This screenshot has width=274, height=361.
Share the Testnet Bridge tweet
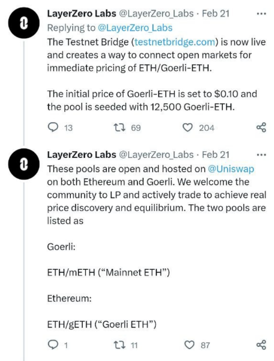pyautogui.click(x=261, y=127)
